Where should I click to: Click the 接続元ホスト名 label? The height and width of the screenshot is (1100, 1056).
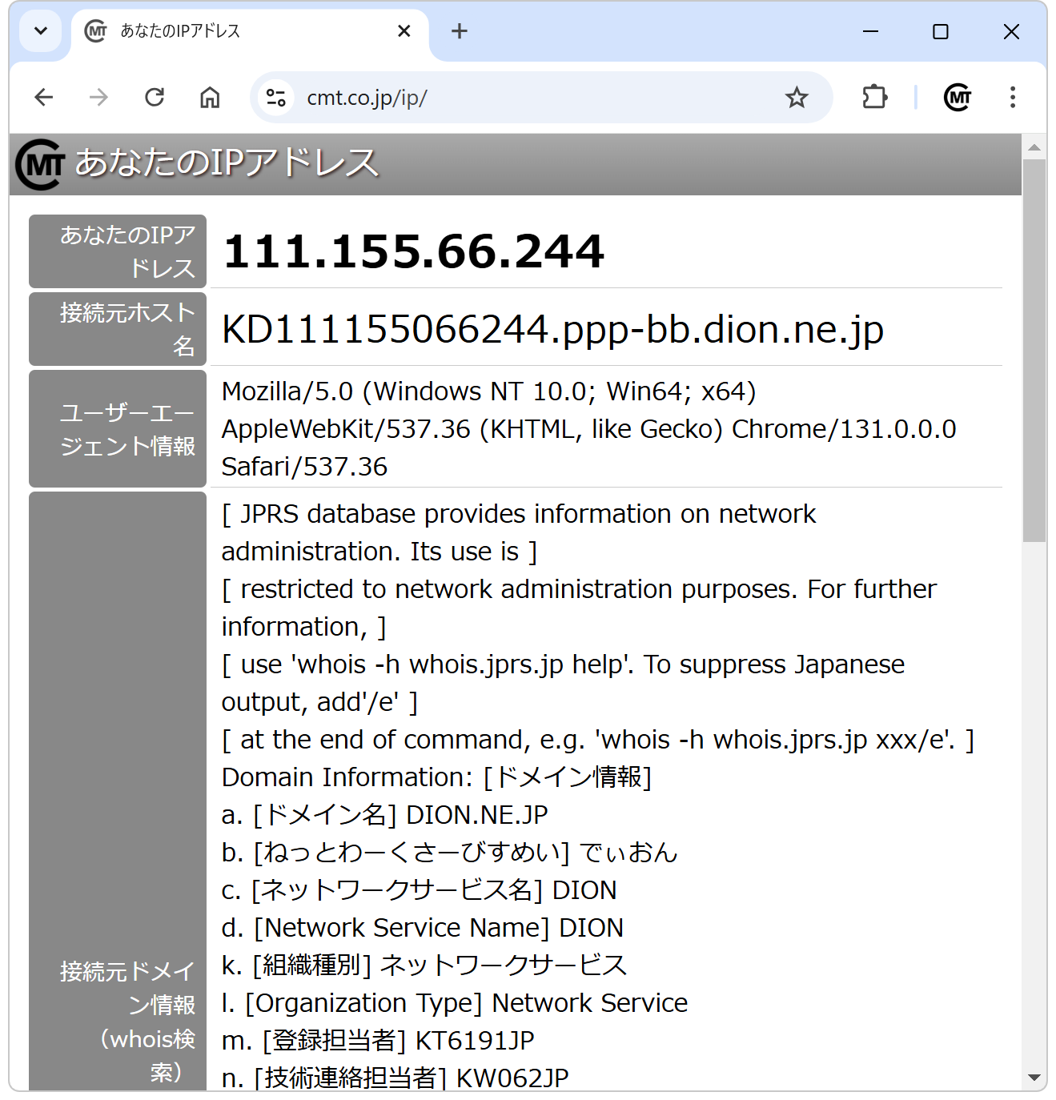118,329
